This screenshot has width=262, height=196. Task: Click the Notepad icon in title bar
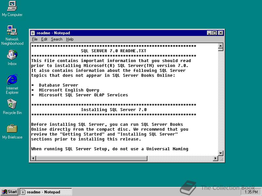point(33,33)
